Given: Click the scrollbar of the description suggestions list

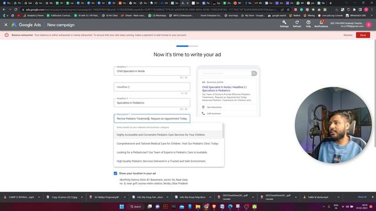Looking at the screenshot, I should click(x=223, y=131).
